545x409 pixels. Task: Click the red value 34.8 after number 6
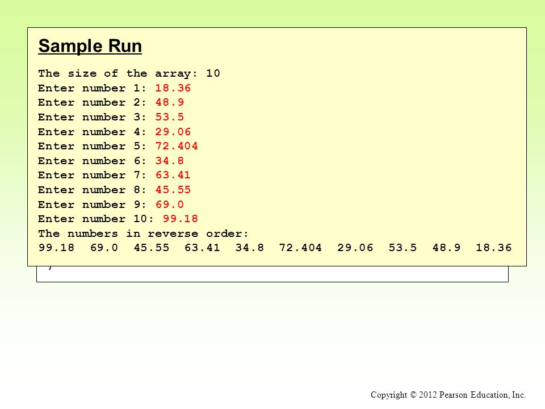tap(170, 161)
